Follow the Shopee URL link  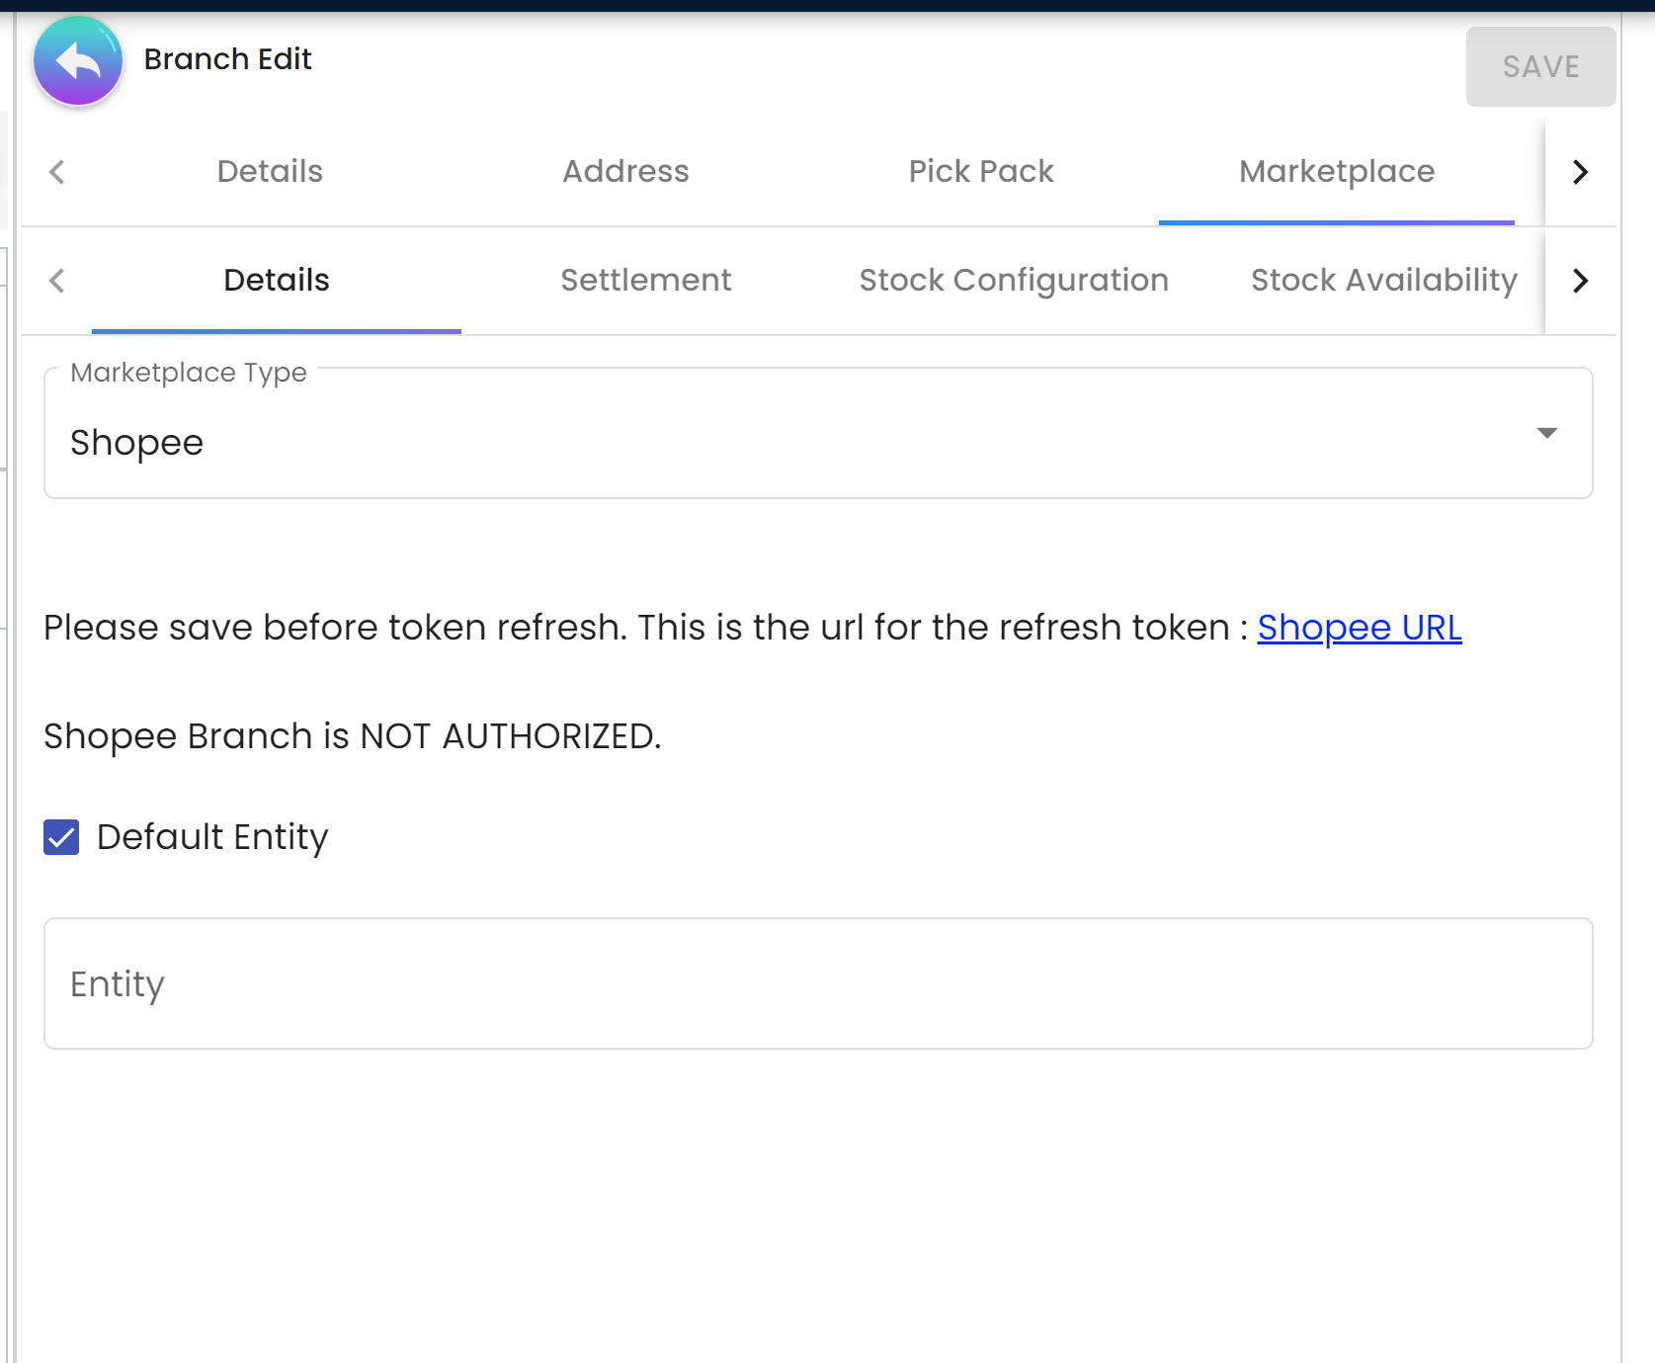click(x=1359, y=628)
